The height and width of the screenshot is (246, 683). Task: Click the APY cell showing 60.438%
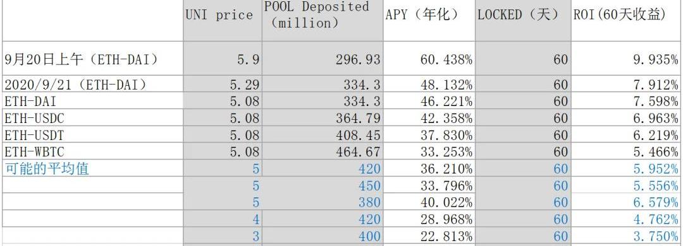click(429, 59)
